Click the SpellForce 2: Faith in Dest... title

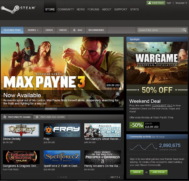pyautogui.click(x=62, y=166)
